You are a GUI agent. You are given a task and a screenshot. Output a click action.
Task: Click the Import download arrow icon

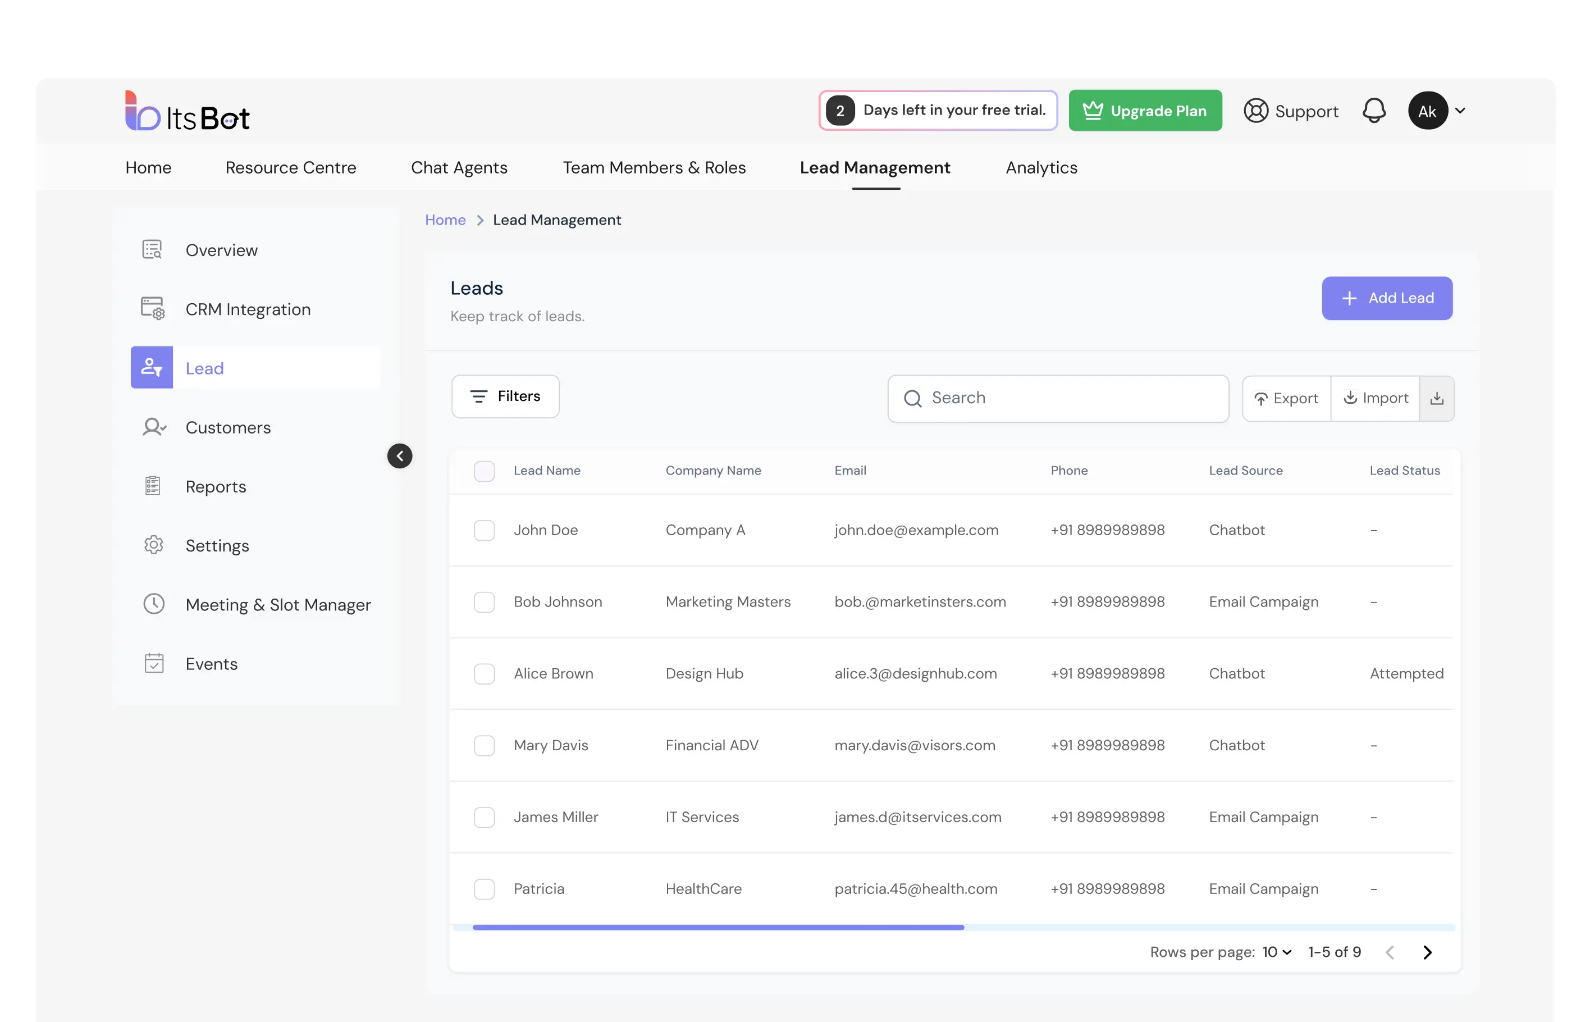point(1350,397)
